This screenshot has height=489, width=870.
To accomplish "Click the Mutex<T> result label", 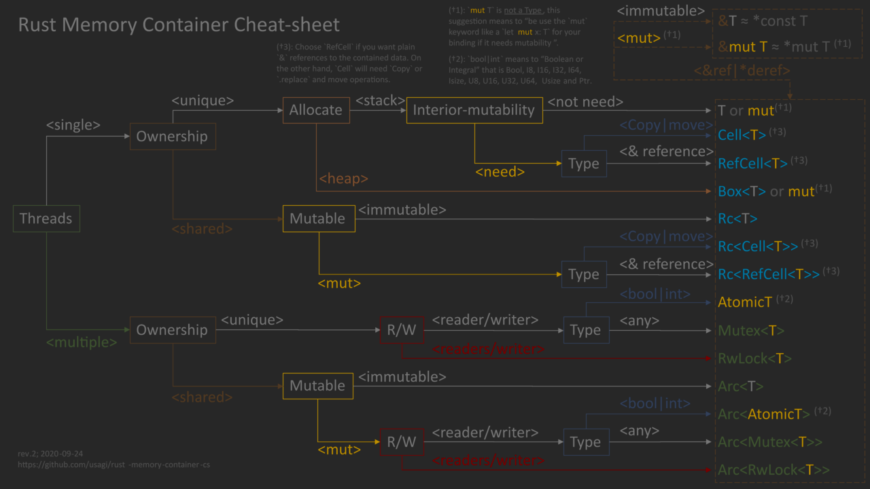I will click(751, 331).
